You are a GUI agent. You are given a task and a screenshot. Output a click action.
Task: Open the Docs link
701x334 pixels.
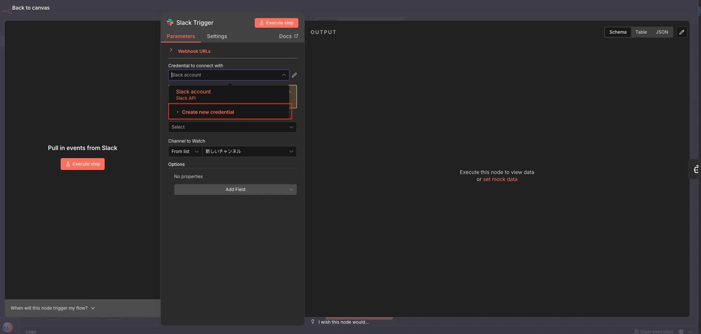288,36
